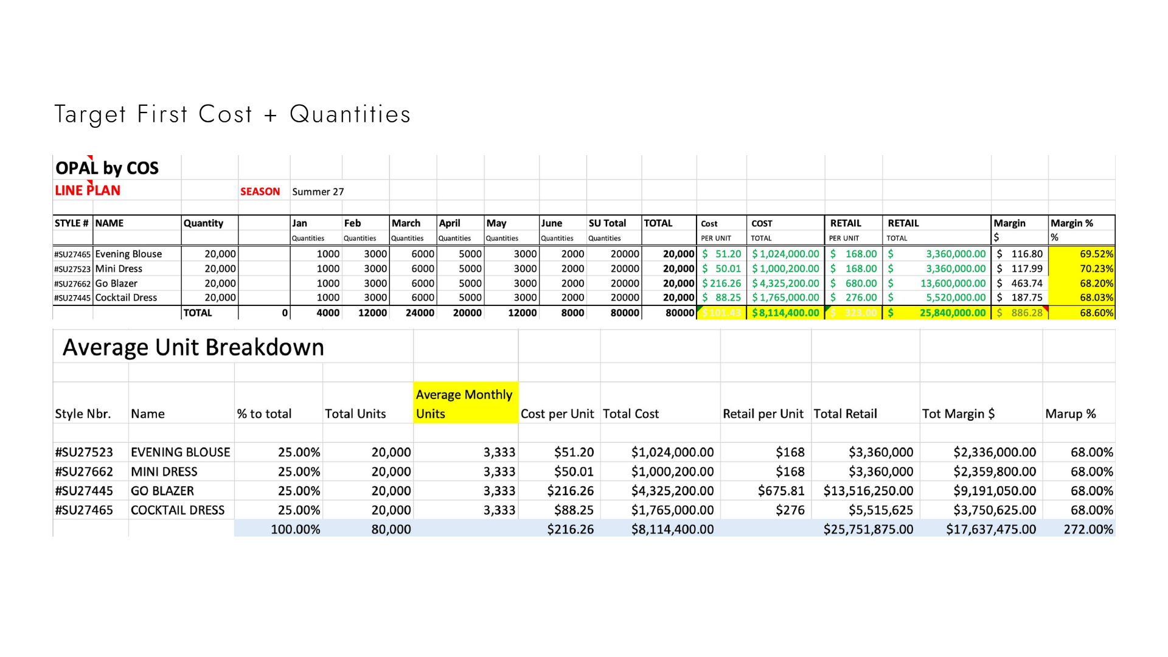
Task: Click the red comment marker on OPAL title
Action: coord(91,158)
